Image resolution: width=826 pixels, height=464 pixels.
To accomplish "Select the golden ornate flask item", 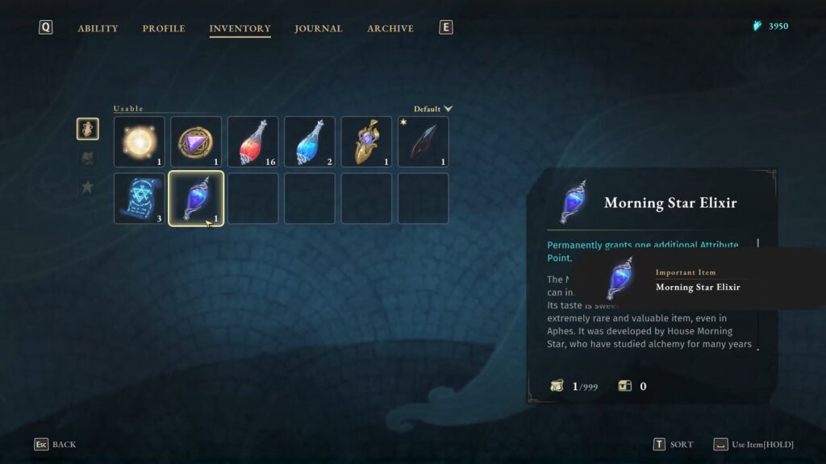I will pos(367,142).
